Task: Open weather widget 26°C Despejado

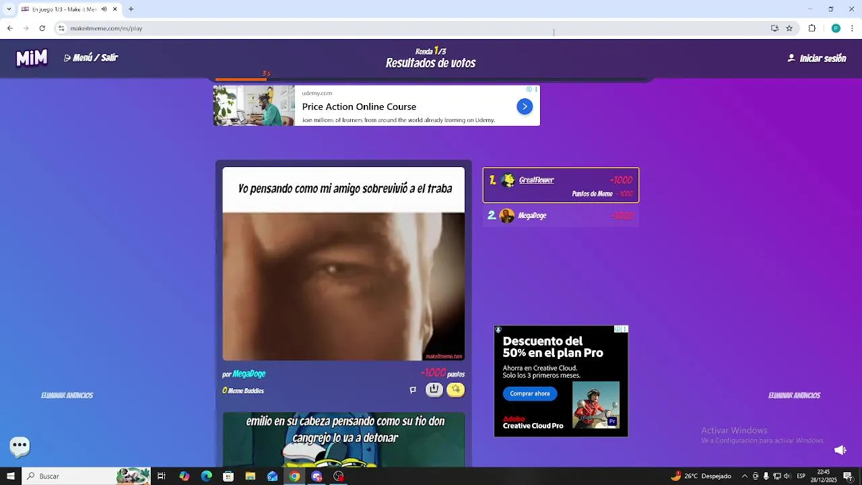Action: click(x=701, y=476)
